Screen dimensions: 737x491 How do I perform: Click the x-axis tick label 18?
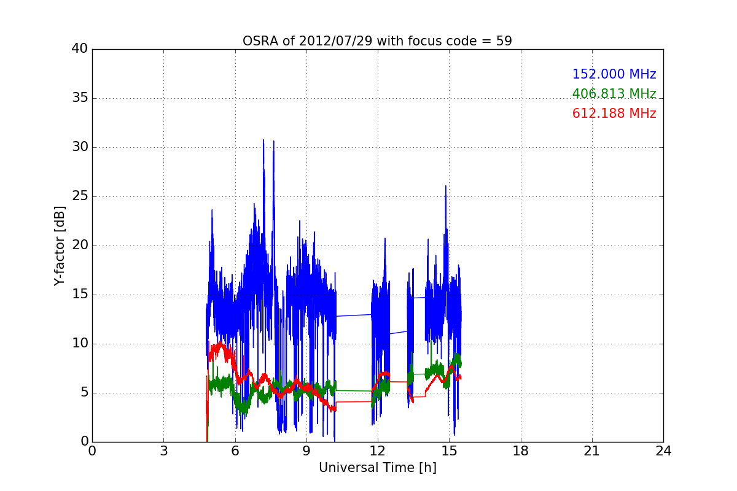coord(520,450)
